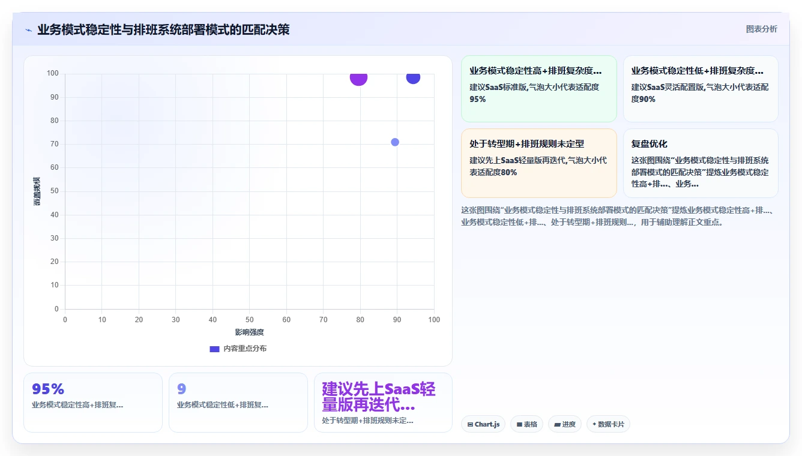Open the 处于转型期+排班规则未定型 card
Image resolution: width=802 pixels, height=456 pixels.
538,163
